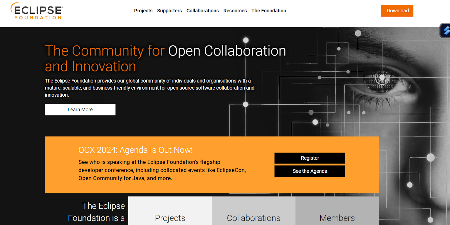This screenshot has height=225, width=450.
Task: Click the See the Agenda button
Action: coord(310,171)
